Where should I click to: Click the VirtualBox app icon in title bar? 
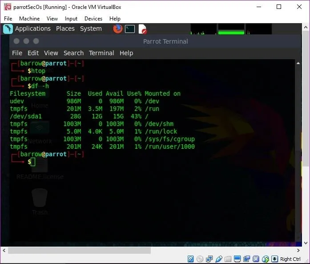tap(8, 7)
